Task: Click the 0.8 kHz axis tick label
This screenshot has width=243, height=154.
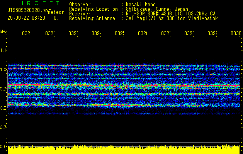Action: (x=3, y=108)
